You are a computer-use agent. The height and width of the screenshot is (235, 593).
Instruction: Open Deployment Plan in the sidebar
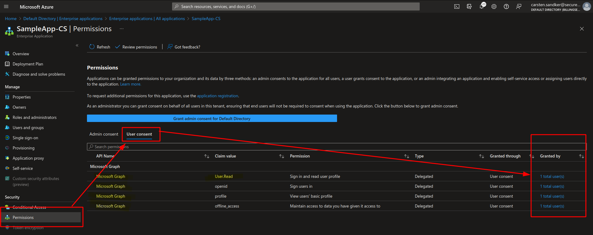click(28, 64)
